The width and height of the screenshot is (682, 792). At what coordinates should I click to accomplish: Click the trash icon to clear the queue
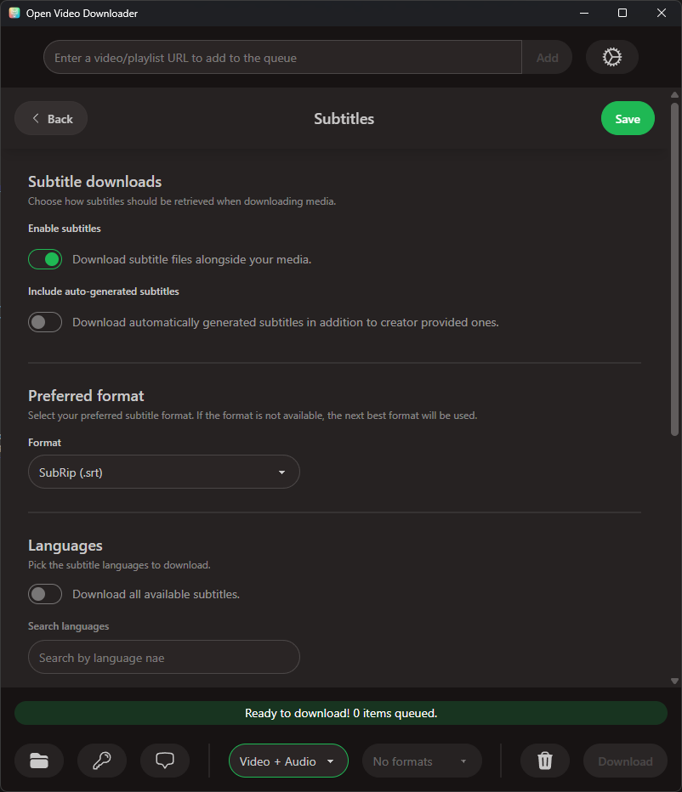(544, 761)
